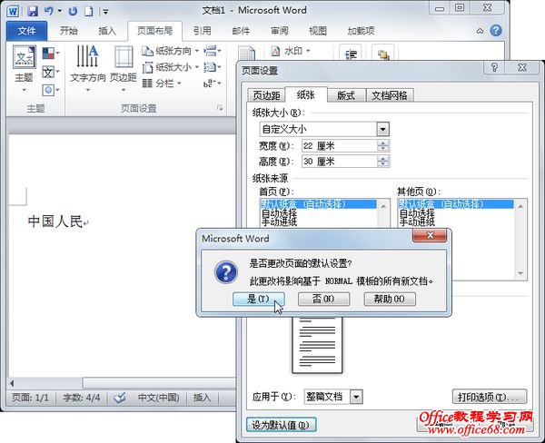Image resolution: width=545 pixels, height=443 pixels.
Task: Open the 页面设置 dialog launcher arrow
Action: click(220, 108)
